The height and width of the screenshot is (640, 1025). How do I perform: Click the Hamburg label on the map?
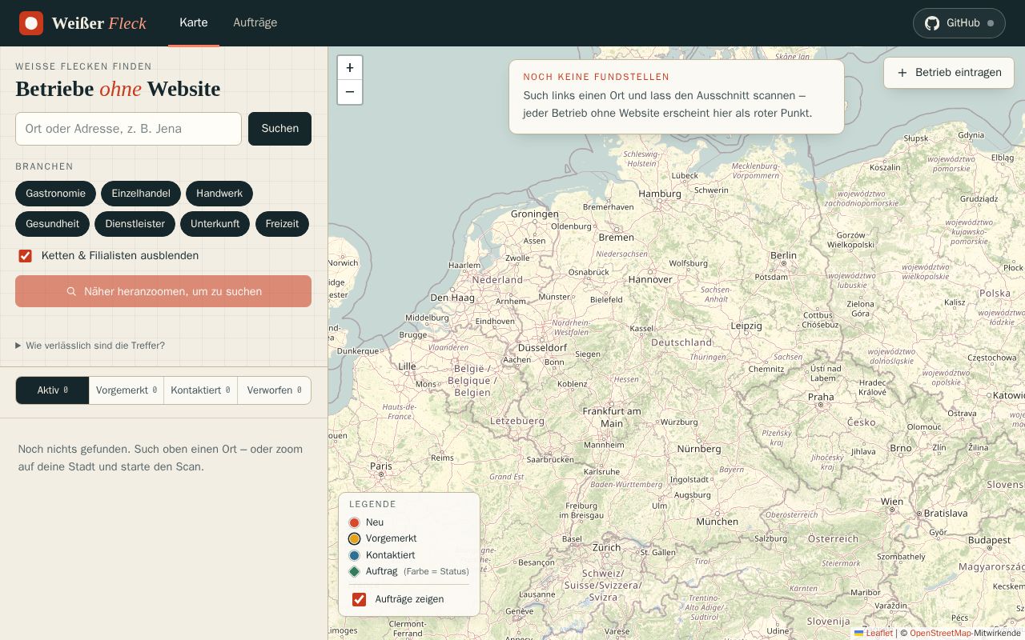click(x=660, y=194)
